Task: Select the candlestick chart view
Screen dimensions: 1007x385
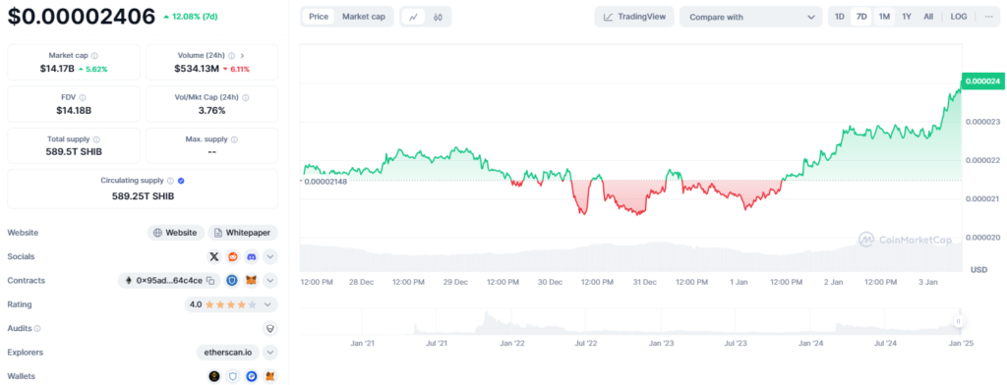Action: tap(438, 18)
